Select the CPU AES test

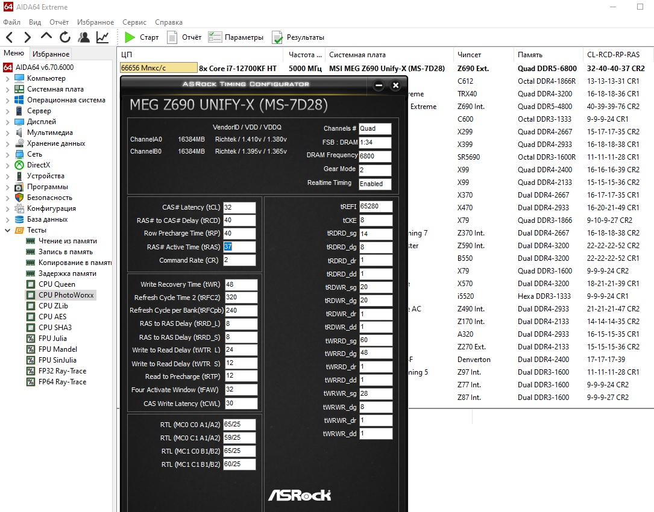tap(52, 317)
